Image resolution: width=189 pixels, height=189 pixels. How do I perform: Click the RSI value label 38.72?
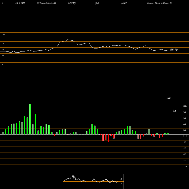[174, 50]
